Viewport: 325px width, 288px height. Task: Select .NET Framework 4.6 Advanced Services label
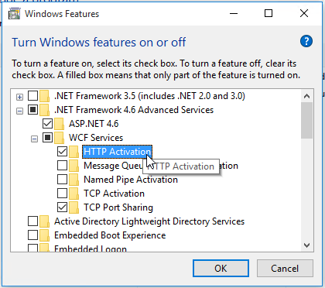tap(134, 110)
